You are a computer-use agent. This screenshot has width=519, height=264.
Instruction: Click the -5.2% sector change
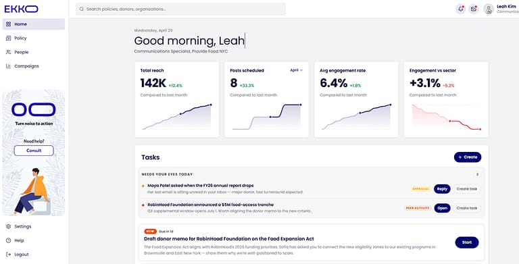[x=449, y=85]
